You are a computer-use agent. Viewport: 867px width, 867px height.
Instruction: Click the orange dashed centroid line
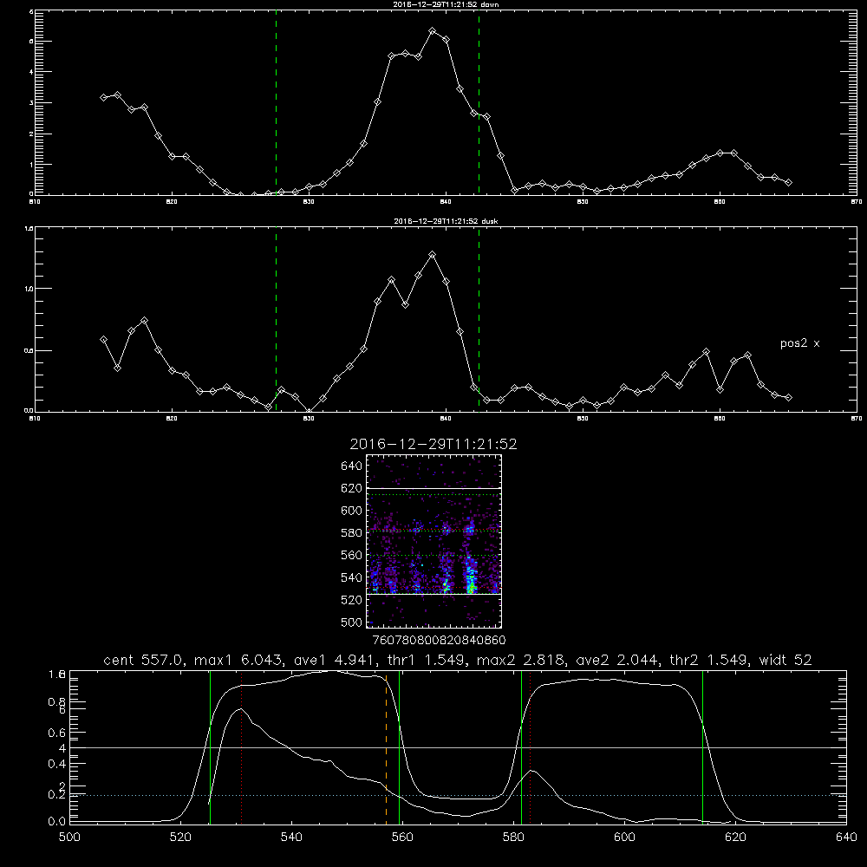386,747
